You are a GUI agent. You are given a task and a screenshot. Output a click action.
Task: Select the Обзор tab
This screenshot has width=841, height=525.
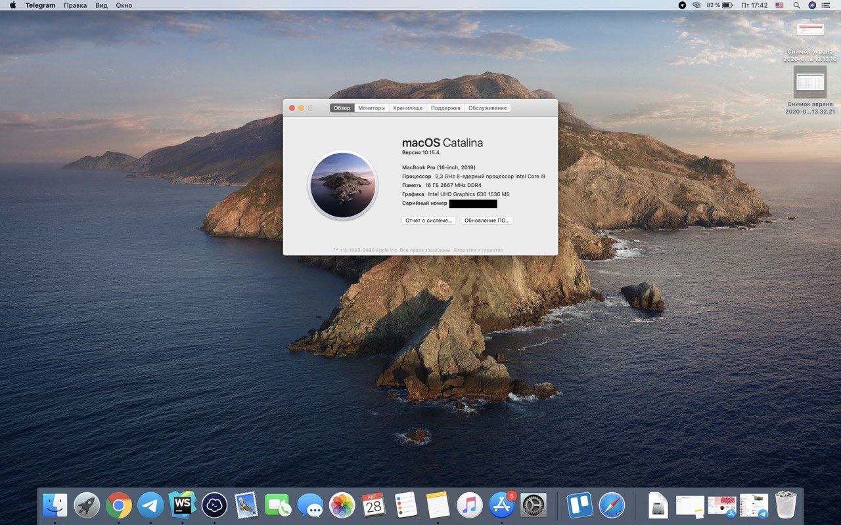pos(342,108)
